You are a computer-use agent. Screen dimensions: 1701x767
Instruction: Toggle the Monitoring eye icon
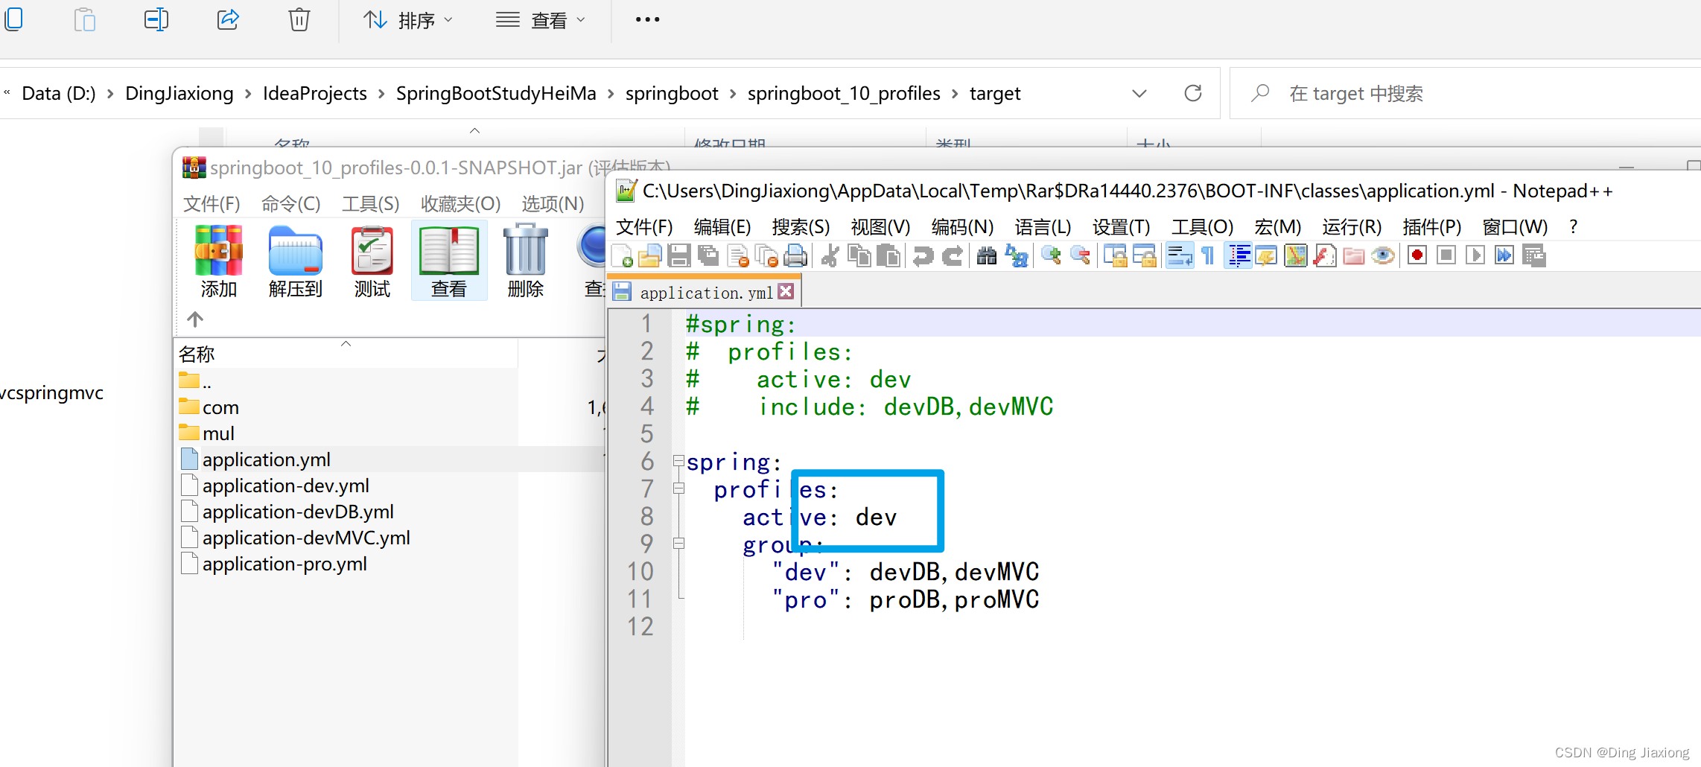click(x=1383, y=256)
